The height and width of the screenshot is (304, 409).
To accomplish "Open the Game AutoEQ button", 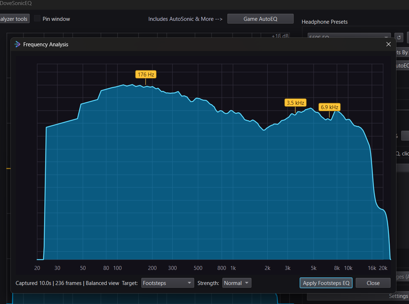I will [260, 19].
